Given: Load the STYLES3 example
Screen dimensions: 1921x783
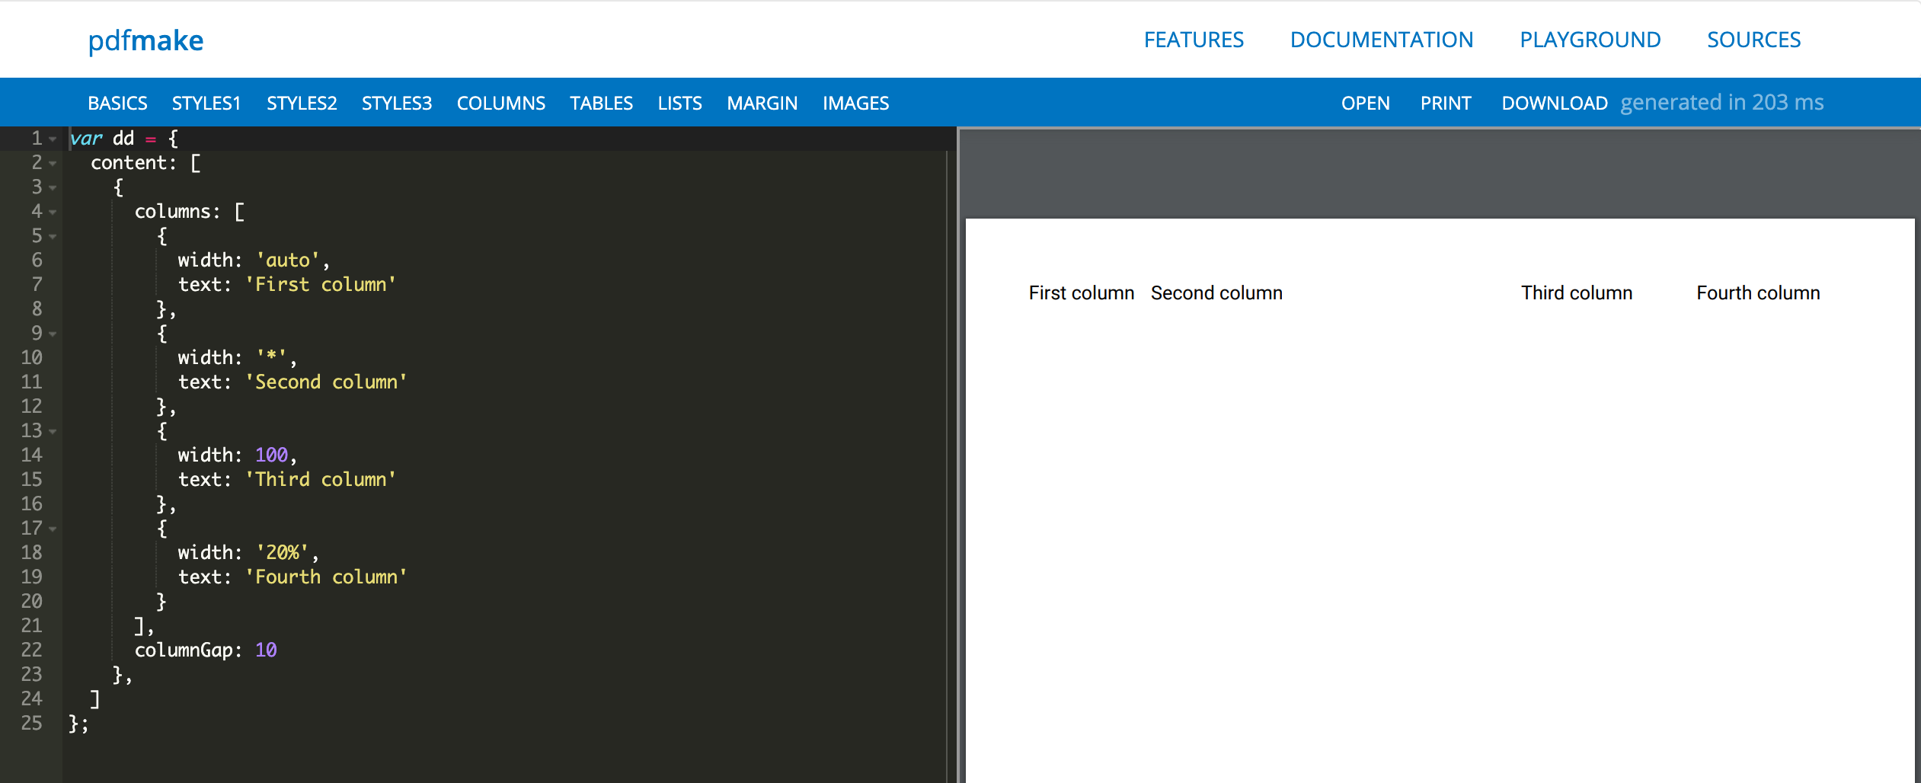Looking at the screenshot, I should pyautogui.click(x=397, y=103).
